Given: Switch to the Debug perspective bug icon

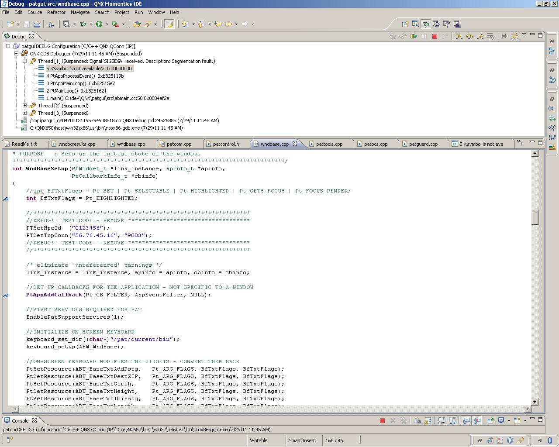Looking at the screenshot, I should [x=426, y=24].
